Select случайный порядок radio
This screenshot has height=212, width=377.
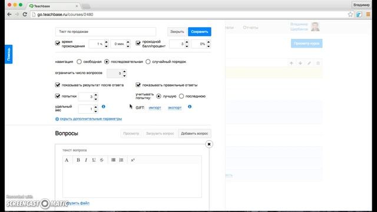(148, 62)
